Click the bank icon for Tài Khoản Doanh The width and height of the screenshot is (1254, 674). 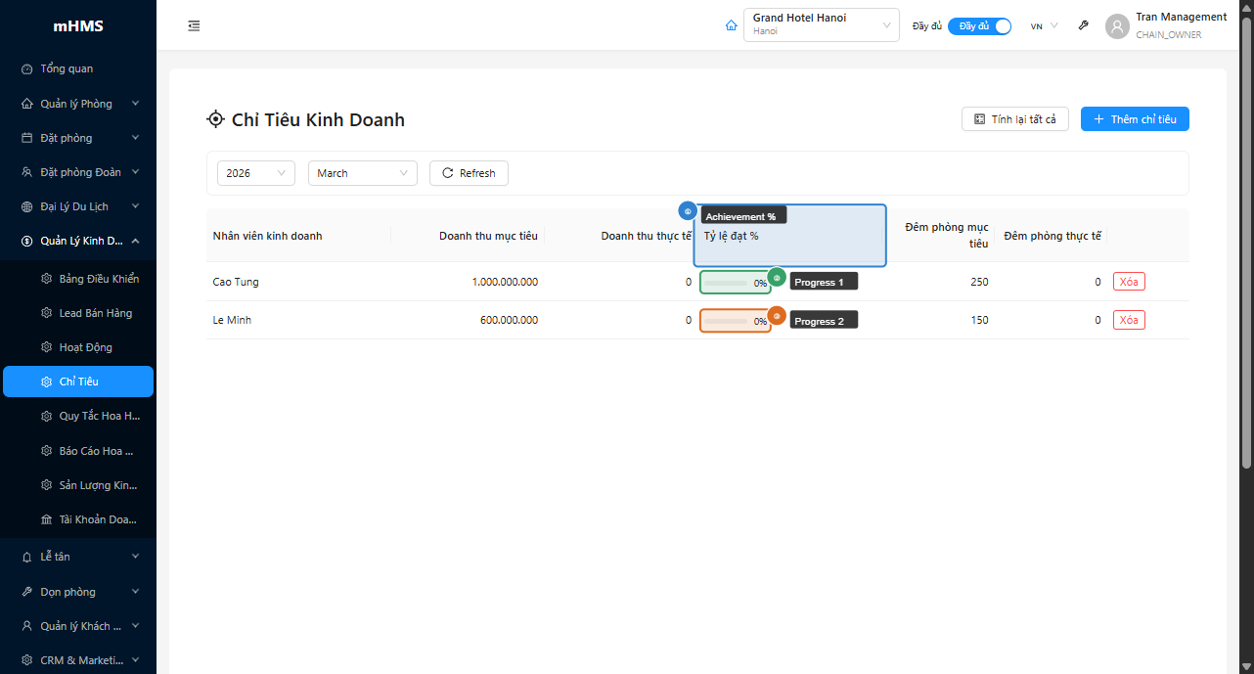pos(46,519)
